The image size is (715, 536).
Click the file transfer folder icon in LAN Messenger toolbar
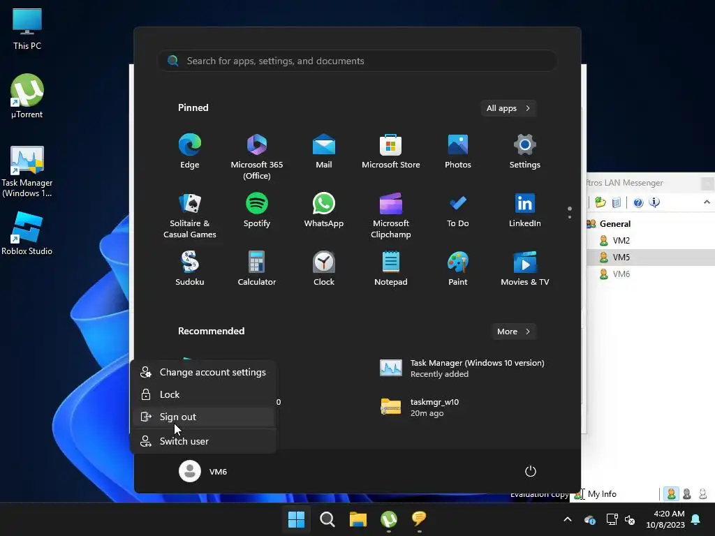coord(600,202)
